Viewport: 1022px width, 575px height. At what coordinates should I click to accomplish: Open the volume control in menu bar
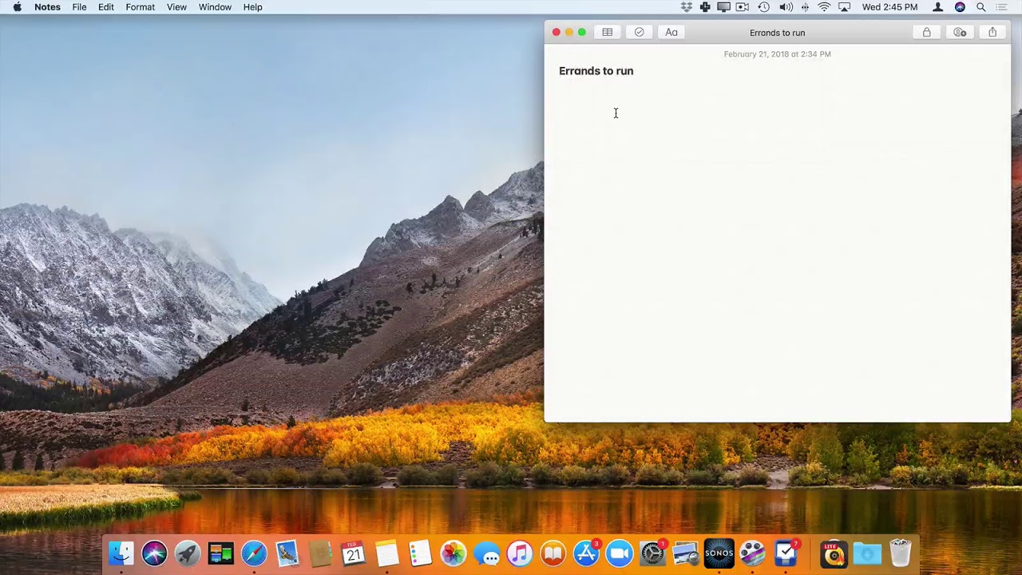[786, 7]
